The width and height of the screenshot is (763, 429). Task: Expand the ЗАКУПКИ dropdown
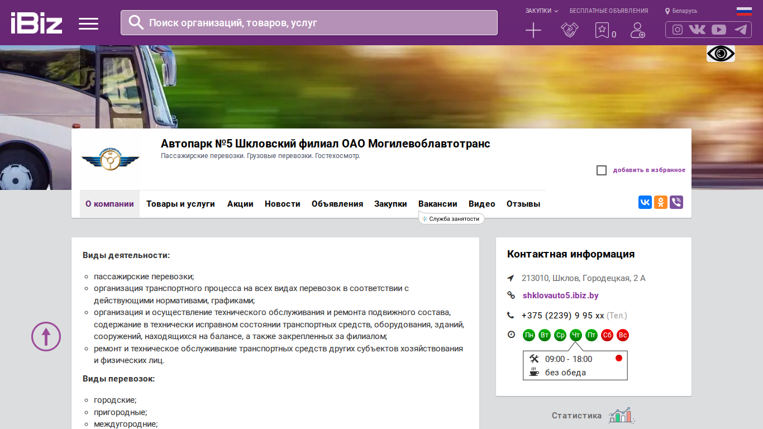[542, 11]
